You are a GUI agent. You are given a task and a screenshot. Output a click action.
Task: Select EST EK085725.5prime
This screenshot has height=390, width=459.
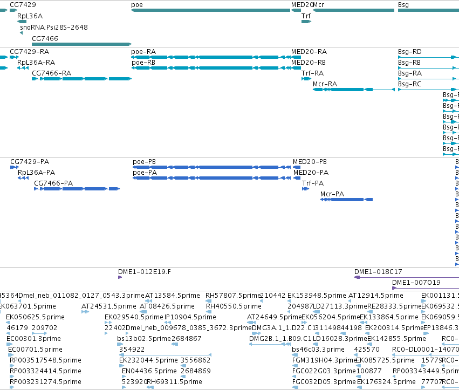pyautogui.click(x=385, y=360)
